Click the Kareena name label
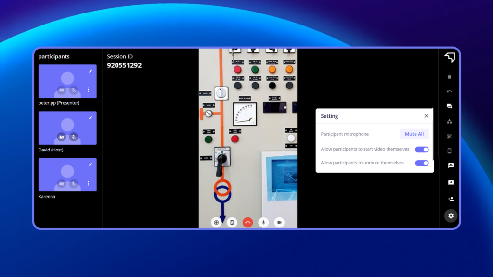The width and height of the screenshot is (493, 277). tap(47, 197)
